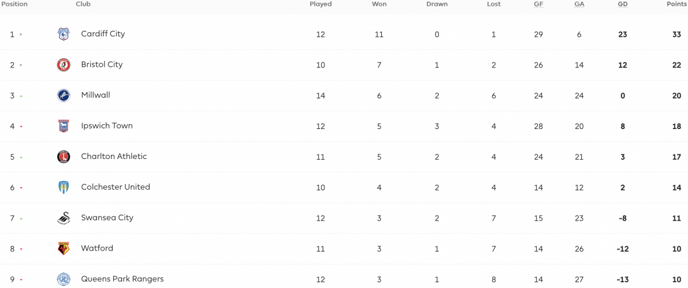
Task: Select the GD column header
Action: click(623, 4)
